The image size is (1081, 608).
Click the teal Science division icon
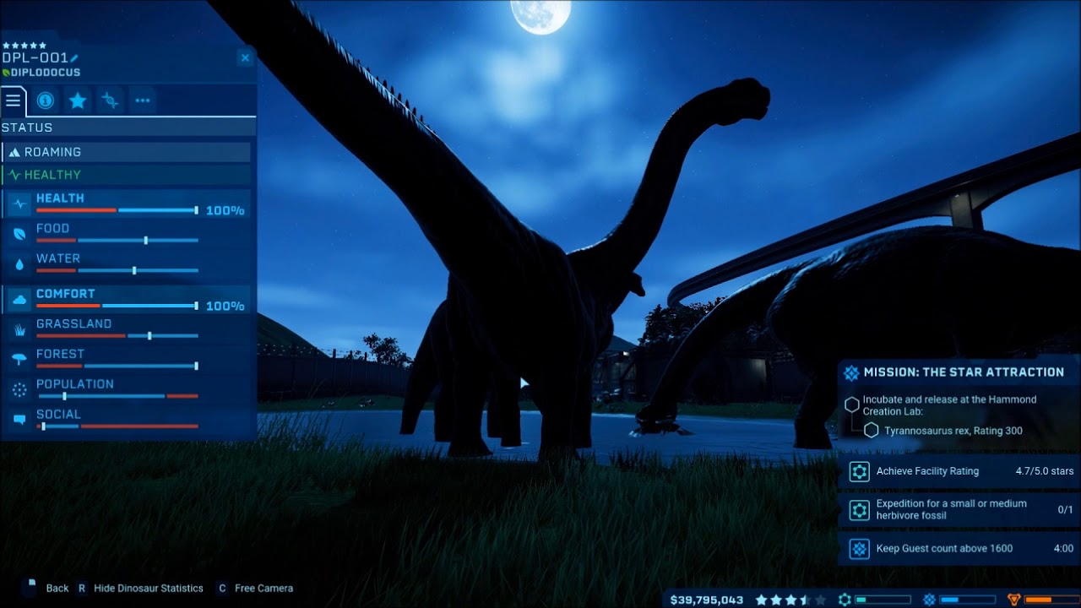844,600
